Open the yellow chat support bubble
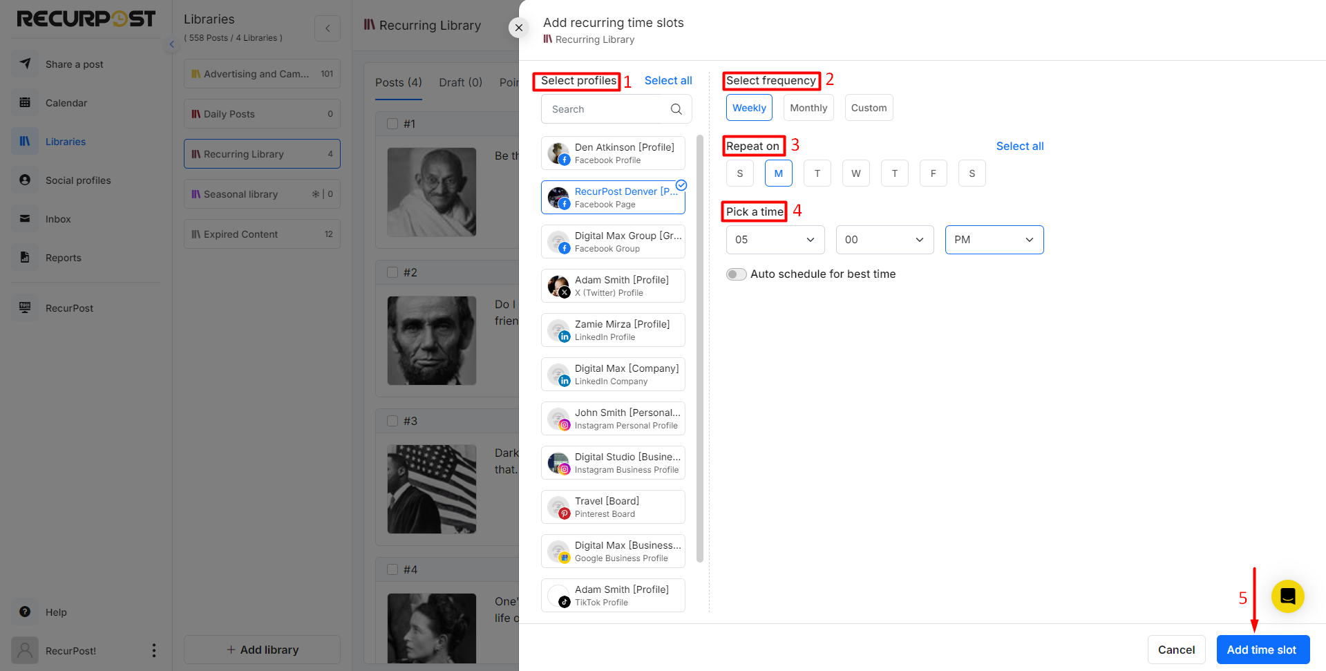 click(x=1287, y=596)
